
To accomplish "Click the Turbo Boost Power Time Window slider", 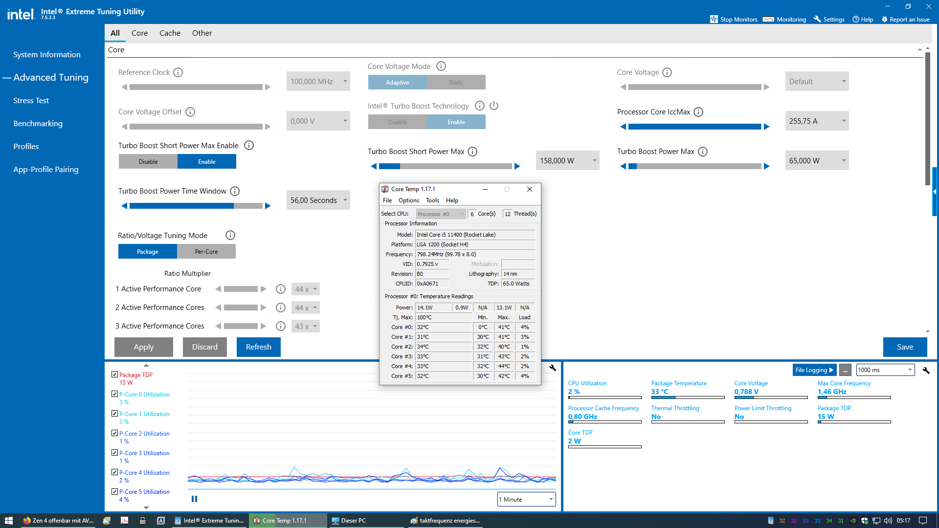I will [196, 206].
